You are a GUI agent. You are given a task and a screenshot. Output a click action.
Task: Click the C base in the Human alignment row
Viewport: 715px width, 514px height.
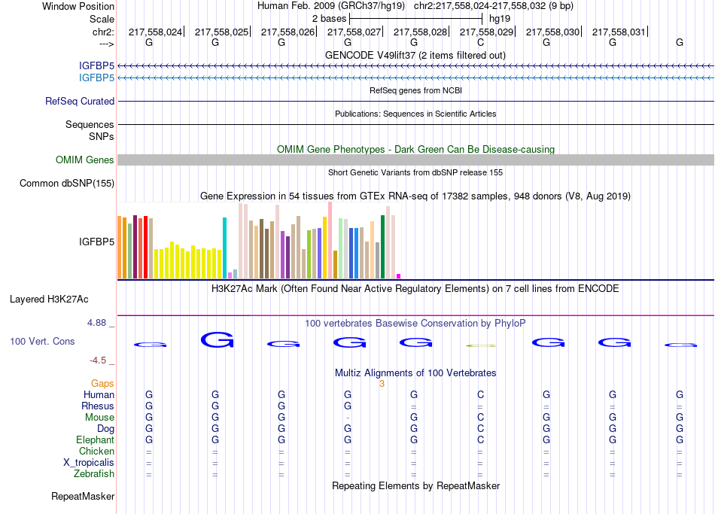481,395
